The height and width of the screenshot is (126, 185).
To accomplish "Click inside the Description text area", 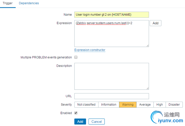I will point(112,76).
